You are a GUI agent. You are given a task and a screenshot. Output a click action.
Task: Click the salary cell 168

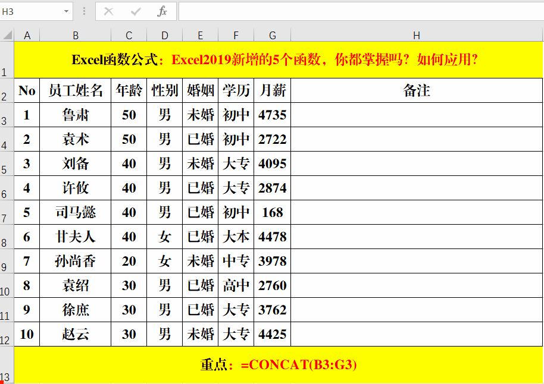273,212
